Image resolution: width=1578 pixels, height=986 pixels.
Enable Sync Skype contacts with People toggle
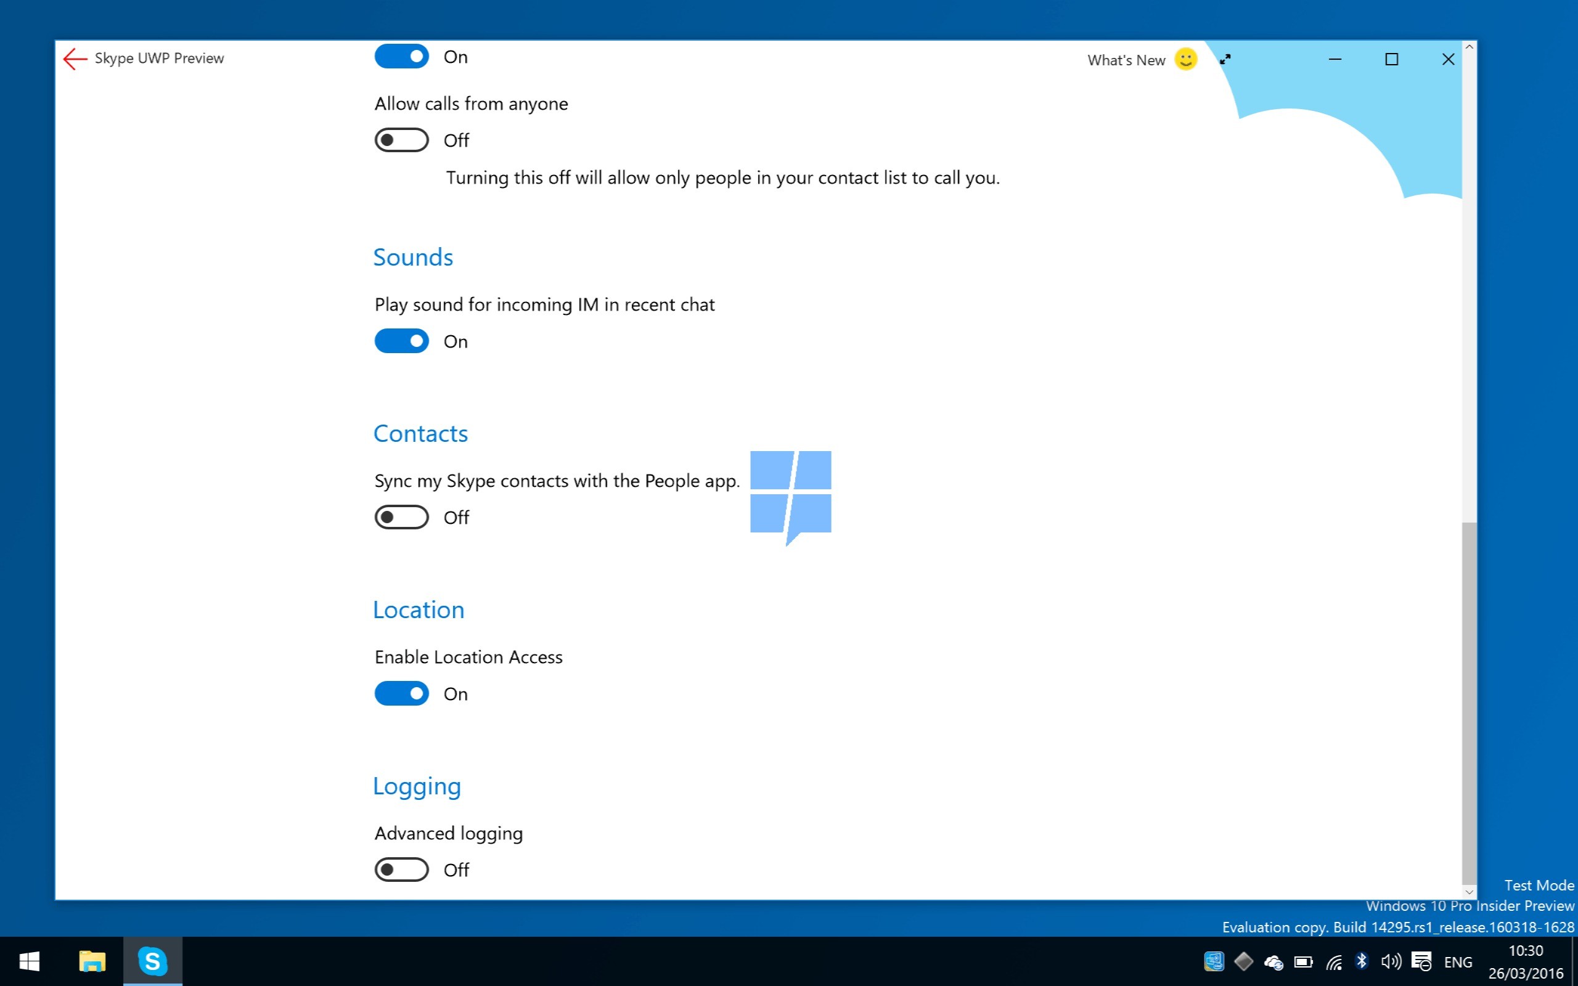pos(401,517)
